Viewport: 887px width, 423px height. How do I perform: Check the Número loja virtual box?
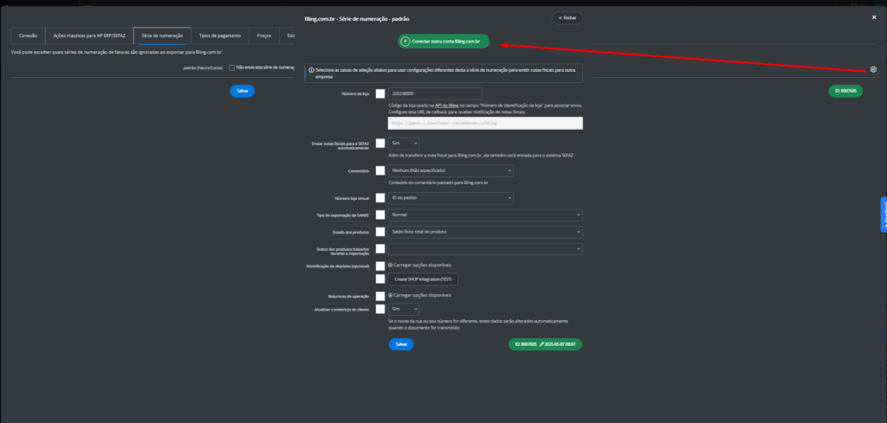point(380,198)
